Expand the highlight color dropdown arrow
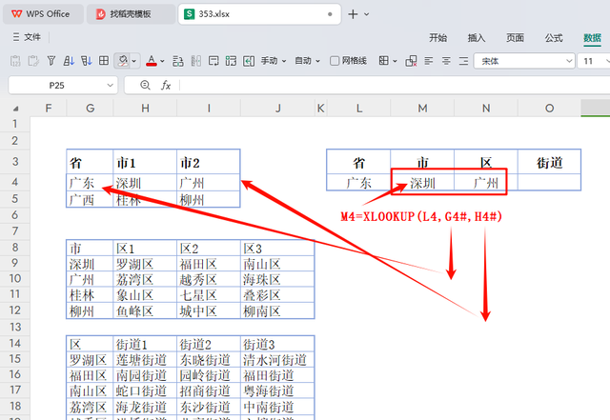The image size is (610, 420). coord(133,61)
